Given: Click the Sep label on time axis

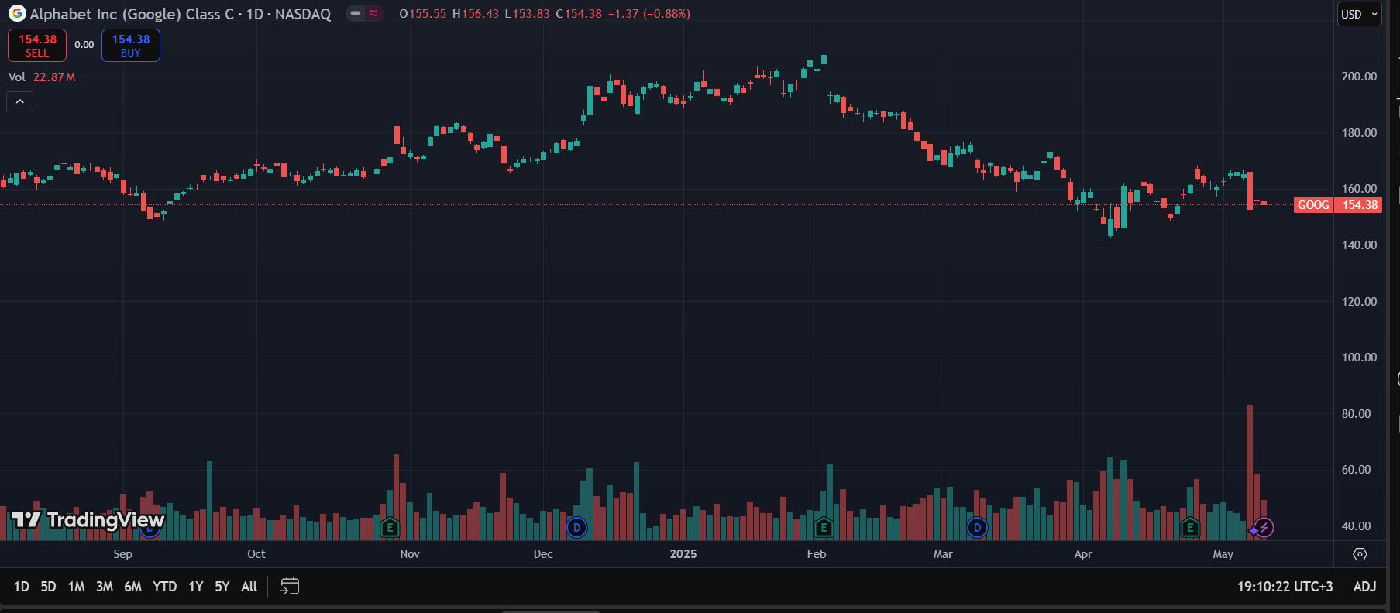Looking at the screenshot, I should click(x=122, y=554).
